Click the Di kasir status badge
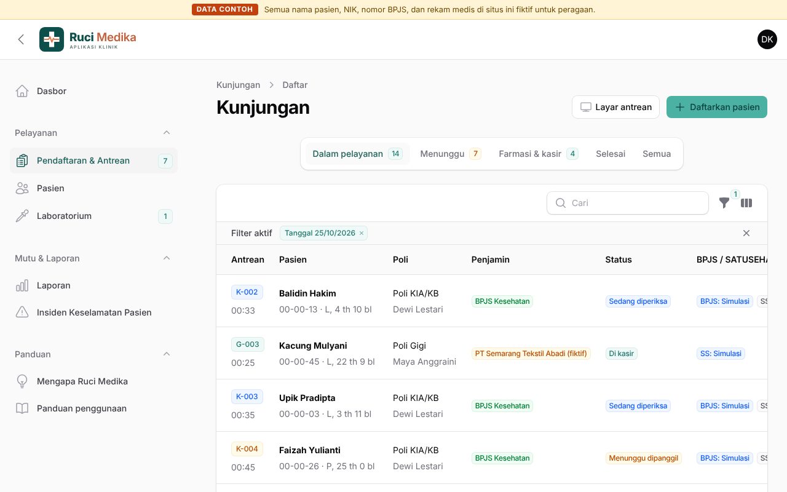Image resolution: width=787 pixels, height=492 pixels. [x=622, y=354]
